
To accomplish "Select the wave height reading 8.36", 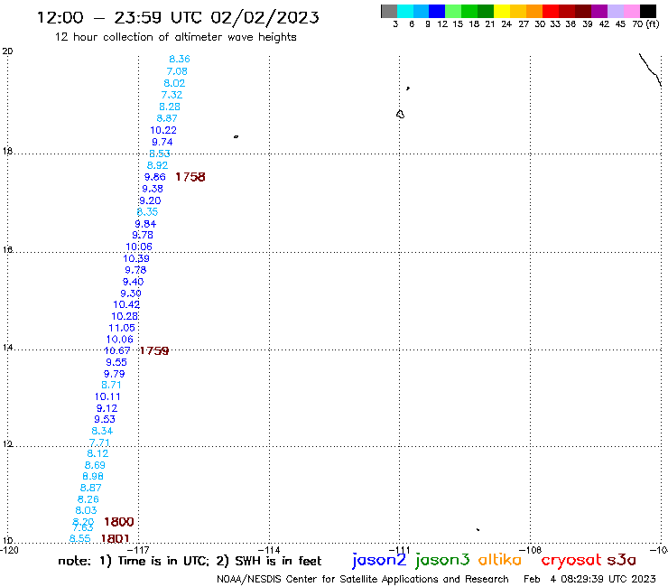I will point(180,59).
